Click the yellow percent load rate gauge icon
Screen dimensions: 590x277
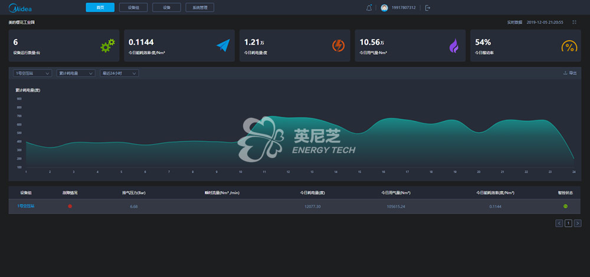569,46
